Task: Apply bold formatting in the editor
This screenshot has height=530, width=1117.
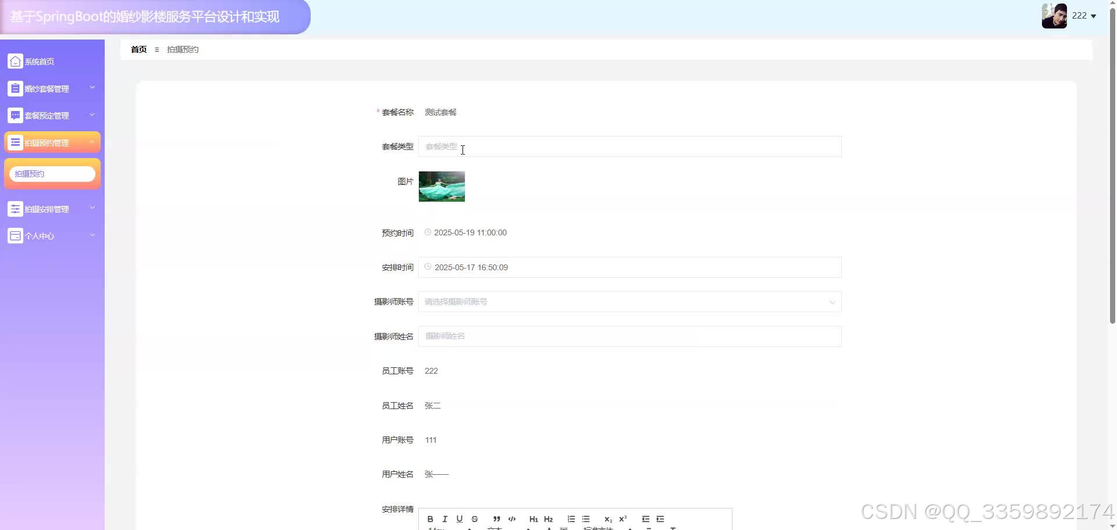Action: coord(430,518)
